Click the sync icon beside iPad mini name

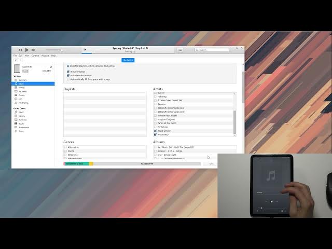[x=51, y=67]
